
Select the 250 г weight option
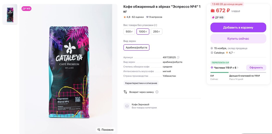(x=156, y=32)
